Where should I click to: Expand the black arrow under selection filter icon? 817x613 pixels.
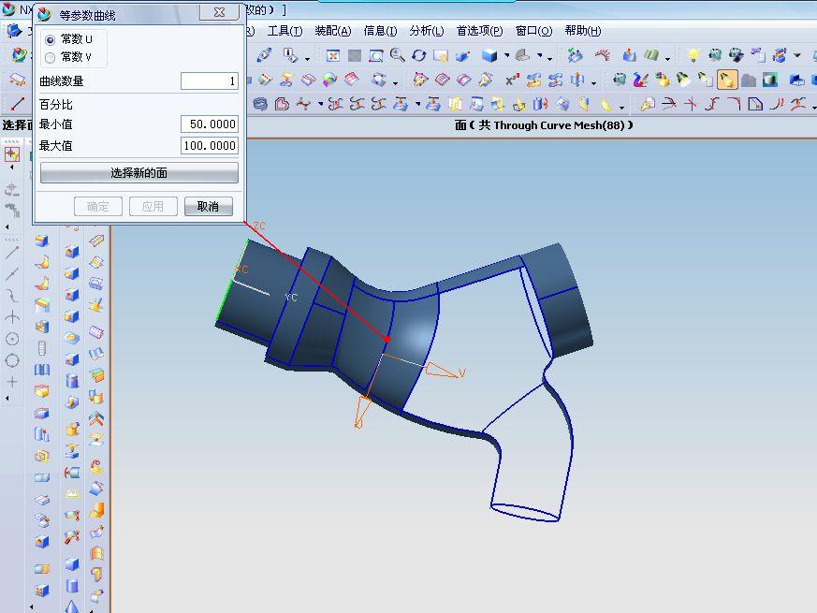coord(12,168)
